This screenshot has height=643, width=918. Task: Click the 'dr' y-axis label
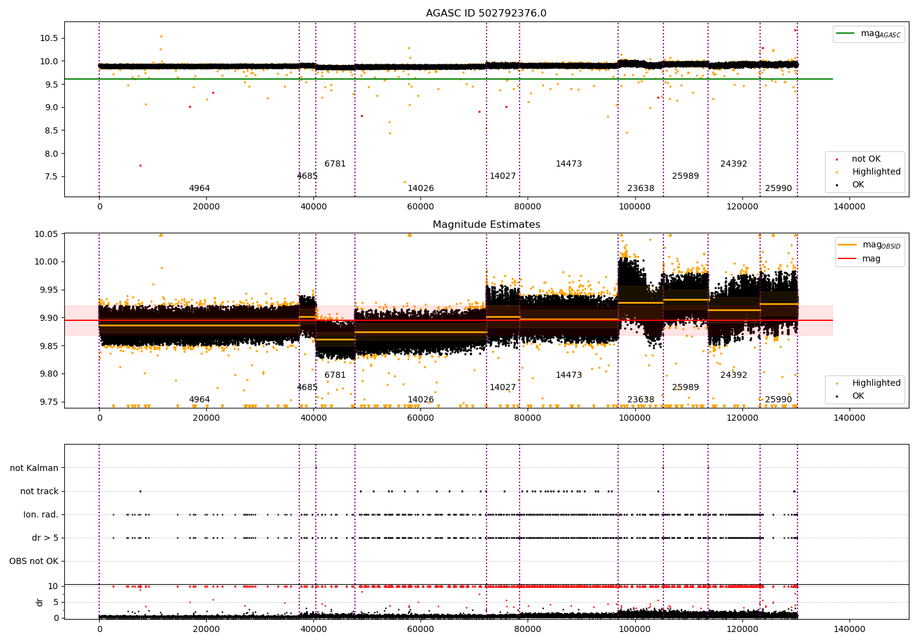coord(40,602)
